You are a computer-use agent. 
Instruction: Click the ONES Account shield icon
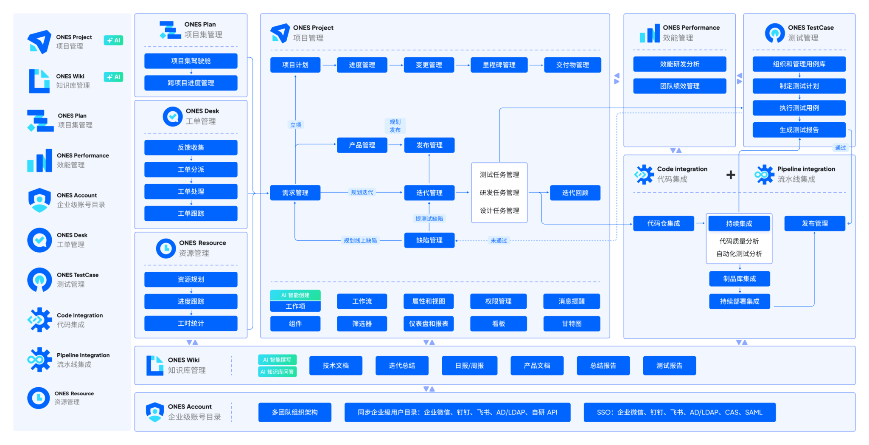click(39, 200)
